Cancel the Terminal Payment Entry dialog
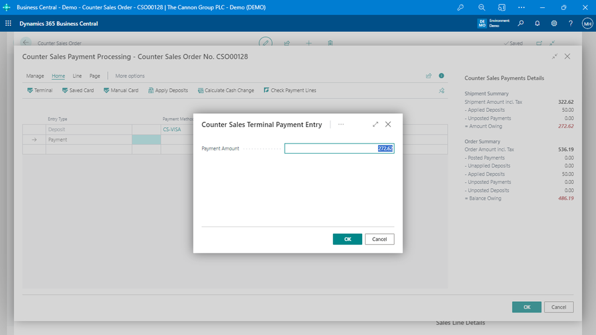Viewport: 596px width, 335px height. [x=379, y=239]
